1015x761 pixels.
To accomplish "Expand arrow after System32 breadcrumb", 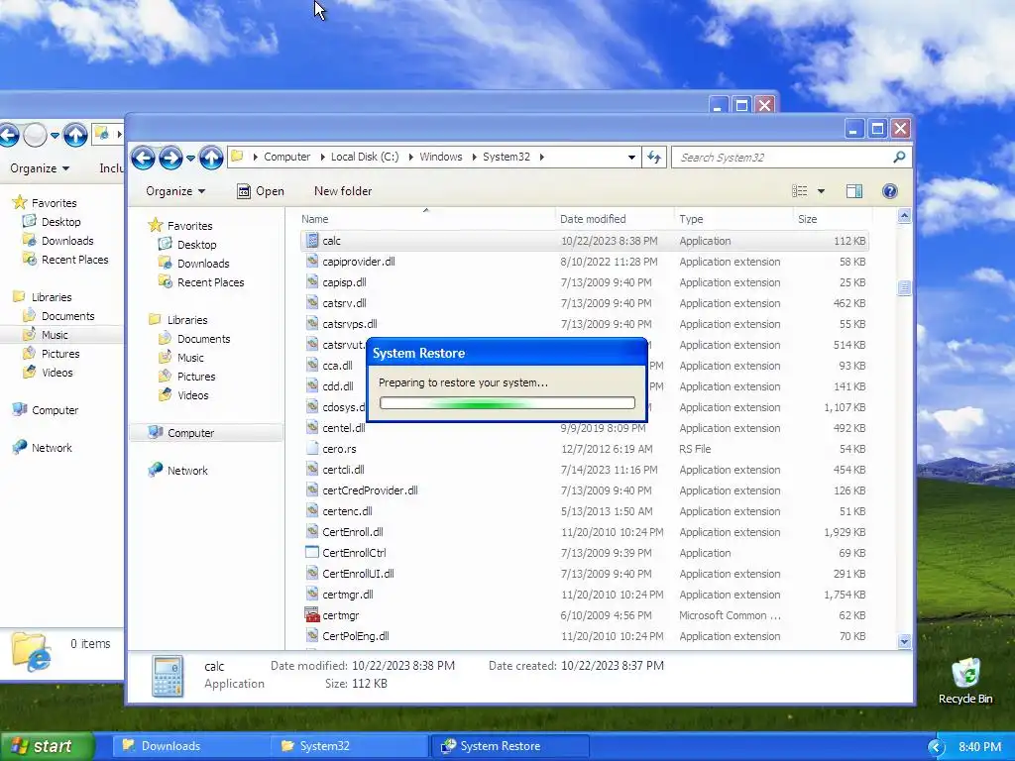I will (542, 158).
